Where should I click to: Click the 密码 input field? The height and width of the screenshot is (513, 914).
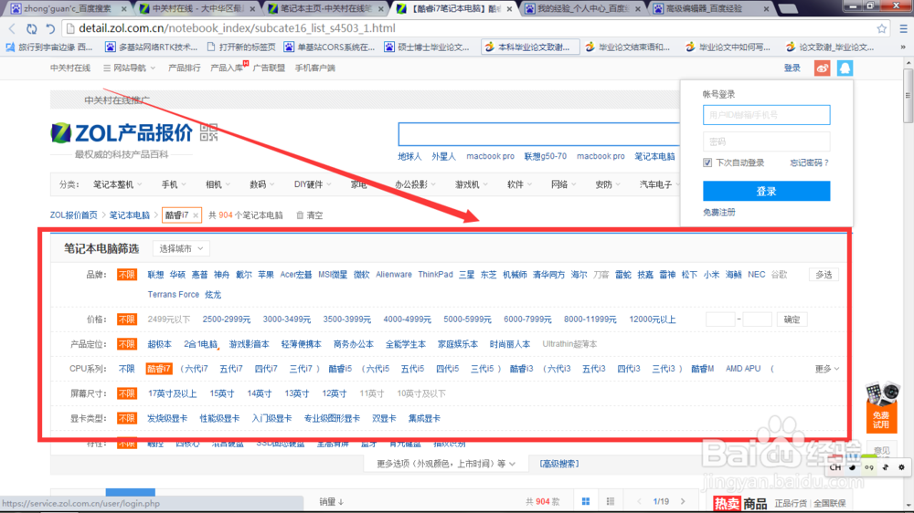766,141
